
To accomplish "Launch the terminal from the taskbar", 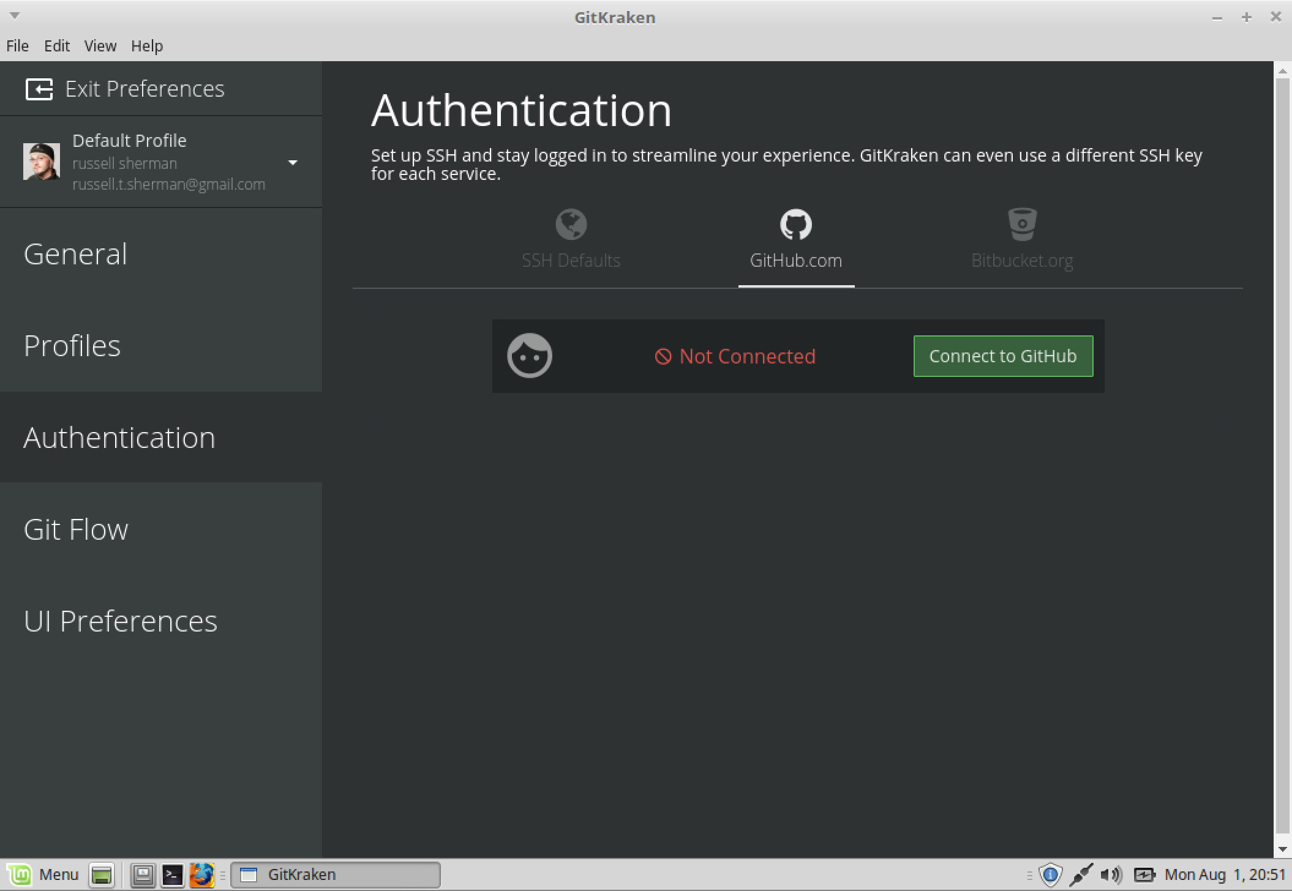I will pyautogui.click(x=172, y=875).
